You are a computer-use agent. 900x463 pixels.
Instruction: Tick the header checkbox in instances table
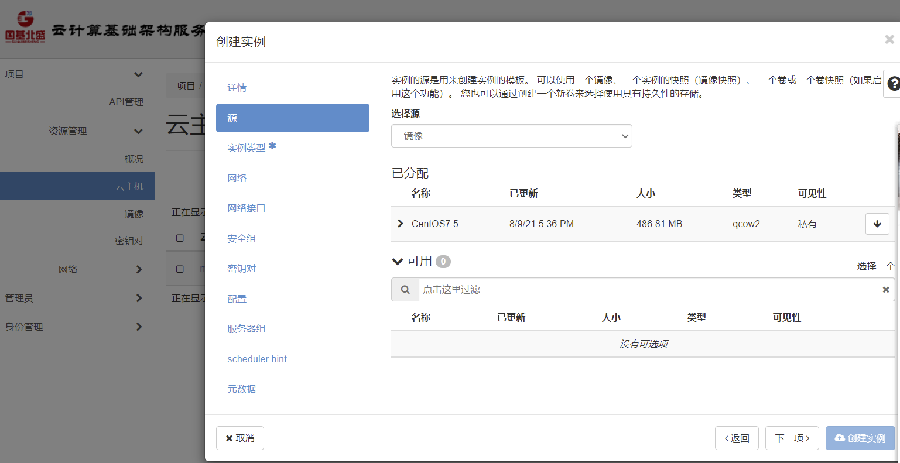[x=180, y=238]
